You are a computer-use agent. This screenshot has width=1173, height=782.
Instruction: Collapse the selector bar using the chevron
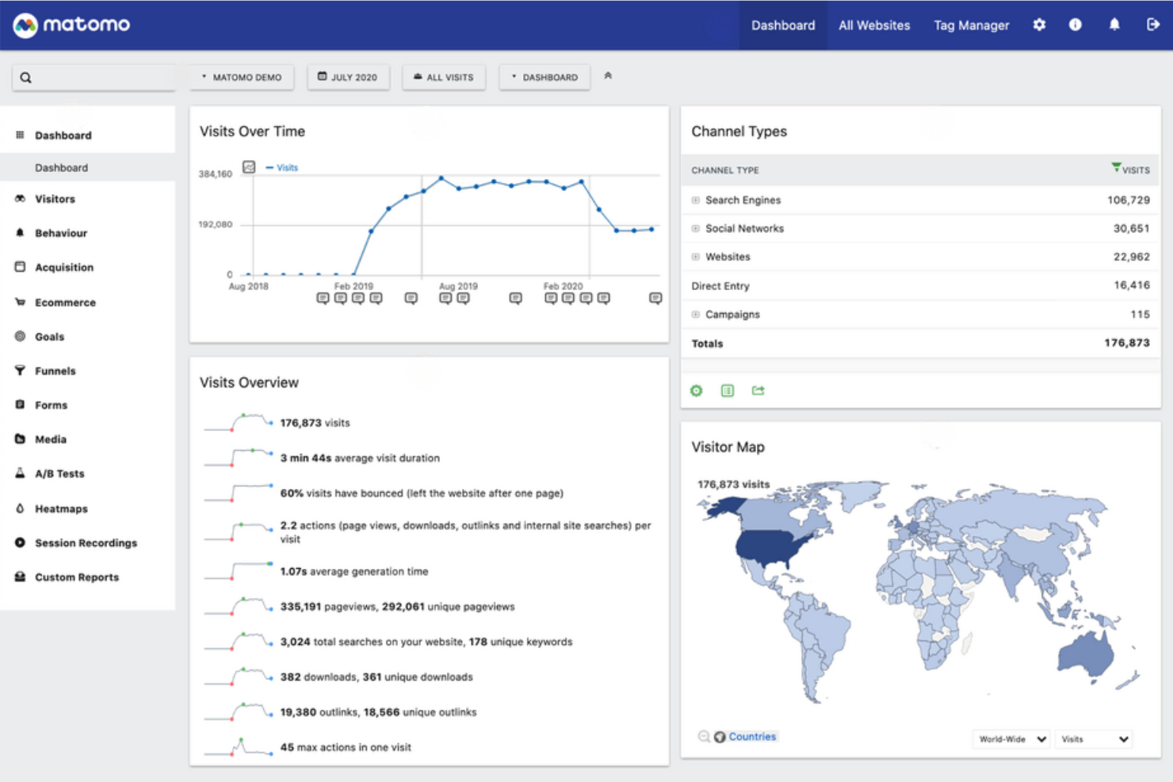[608, 75]
